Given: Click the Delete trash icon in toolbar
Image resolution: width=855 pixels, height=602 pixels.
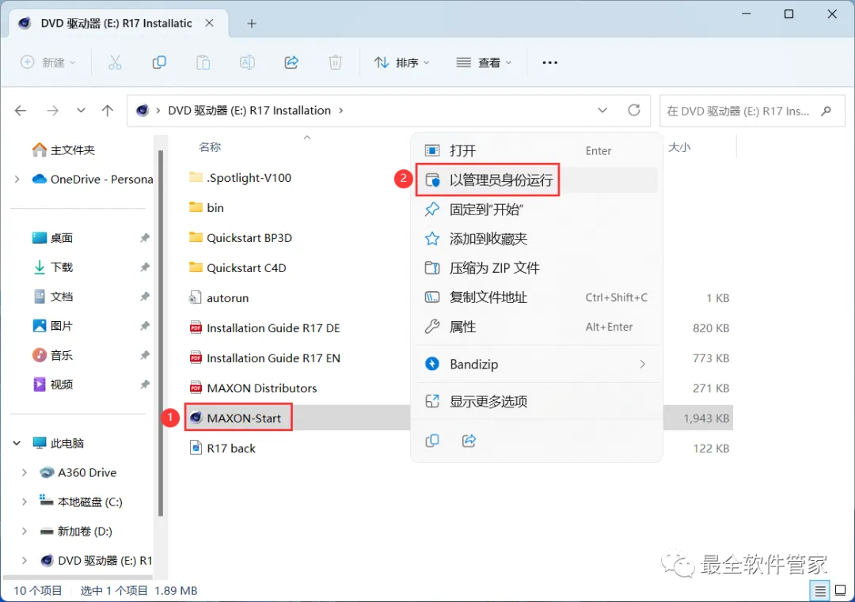Looking at the screenshot, I should coord(335,62).
